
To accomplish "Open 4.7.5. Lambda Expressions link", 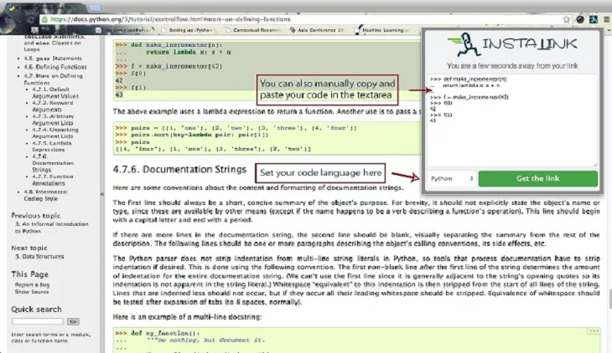I will tap(51, 146).
